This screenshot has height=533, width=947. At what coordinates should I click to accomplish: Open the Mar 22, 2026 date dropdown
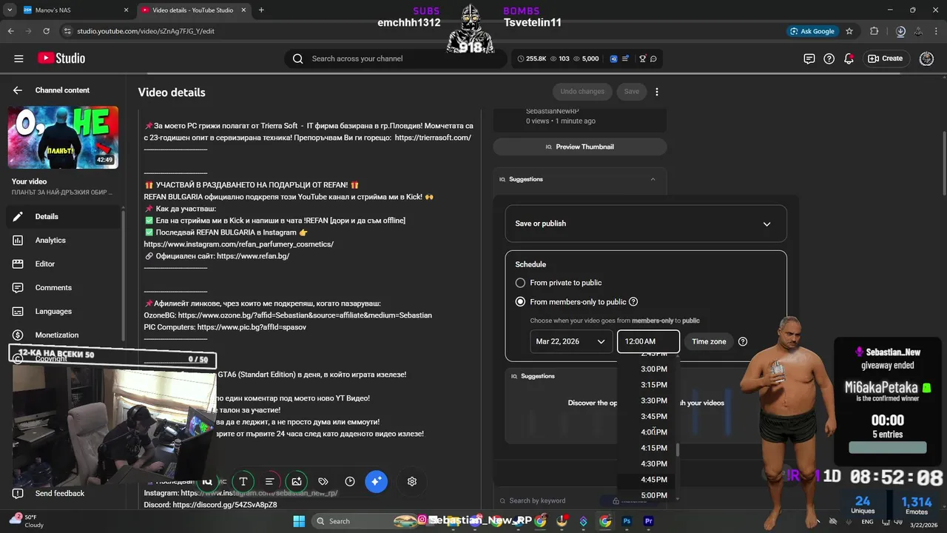pyautogui.click(x=572, y=341)
